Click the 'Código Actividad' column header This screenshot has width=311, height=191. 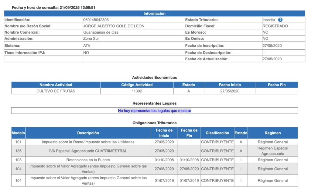(137, 85)
